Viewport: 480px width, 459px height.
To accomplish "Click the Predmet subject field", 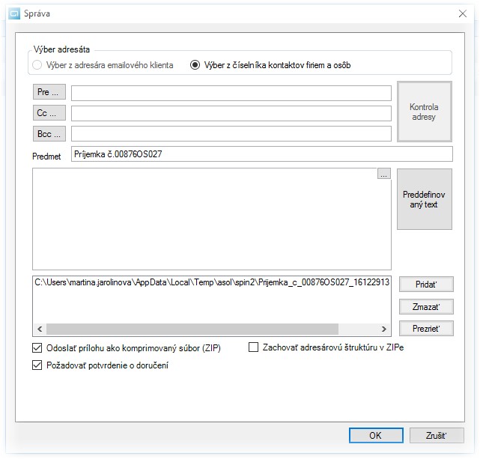I will [x=261, y=153].
